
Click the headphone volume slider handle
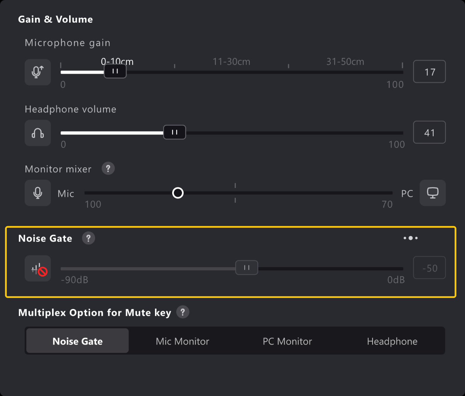(175, 132)
